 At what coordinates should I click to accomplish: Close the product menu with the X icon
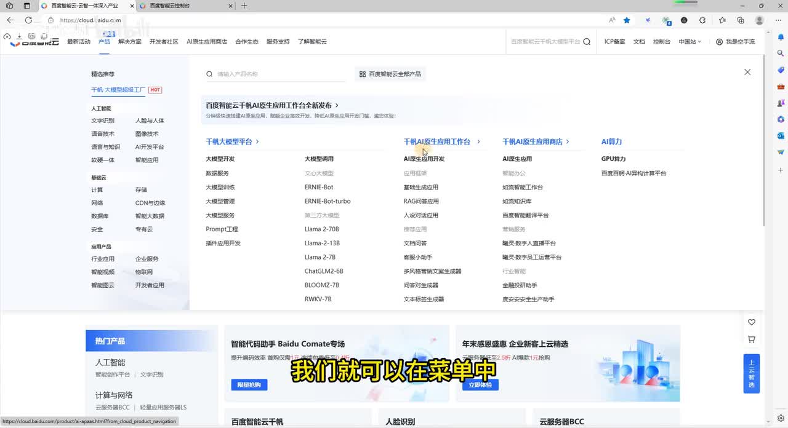(747, 72)
